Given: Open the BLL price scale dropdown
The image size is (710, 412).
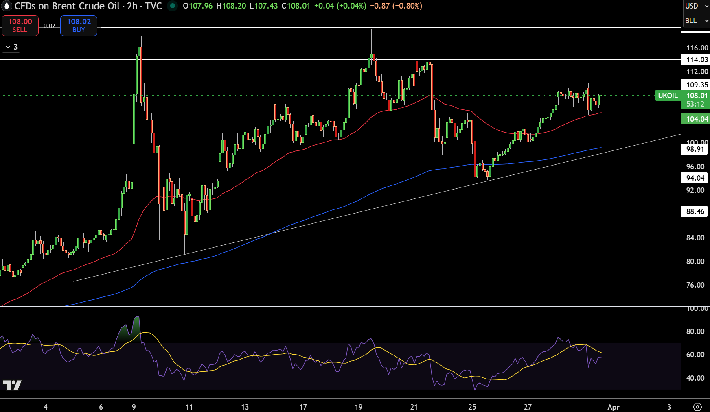Looking at the screenshot, I should coord(696,21).
